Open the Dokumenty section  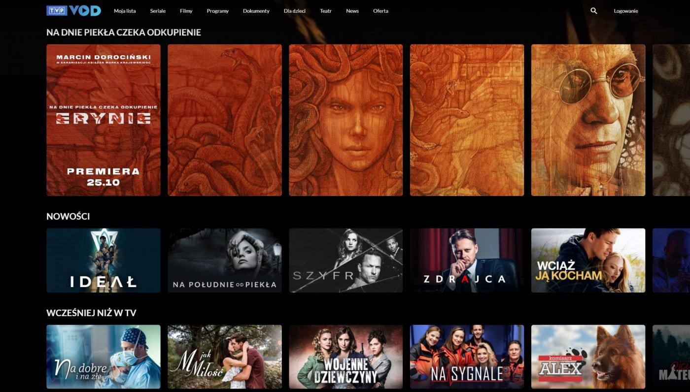click(x=256, y=11)
